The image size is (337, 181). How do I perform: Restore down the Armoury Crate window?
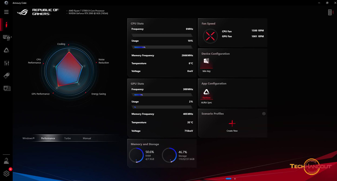(327, 3)
